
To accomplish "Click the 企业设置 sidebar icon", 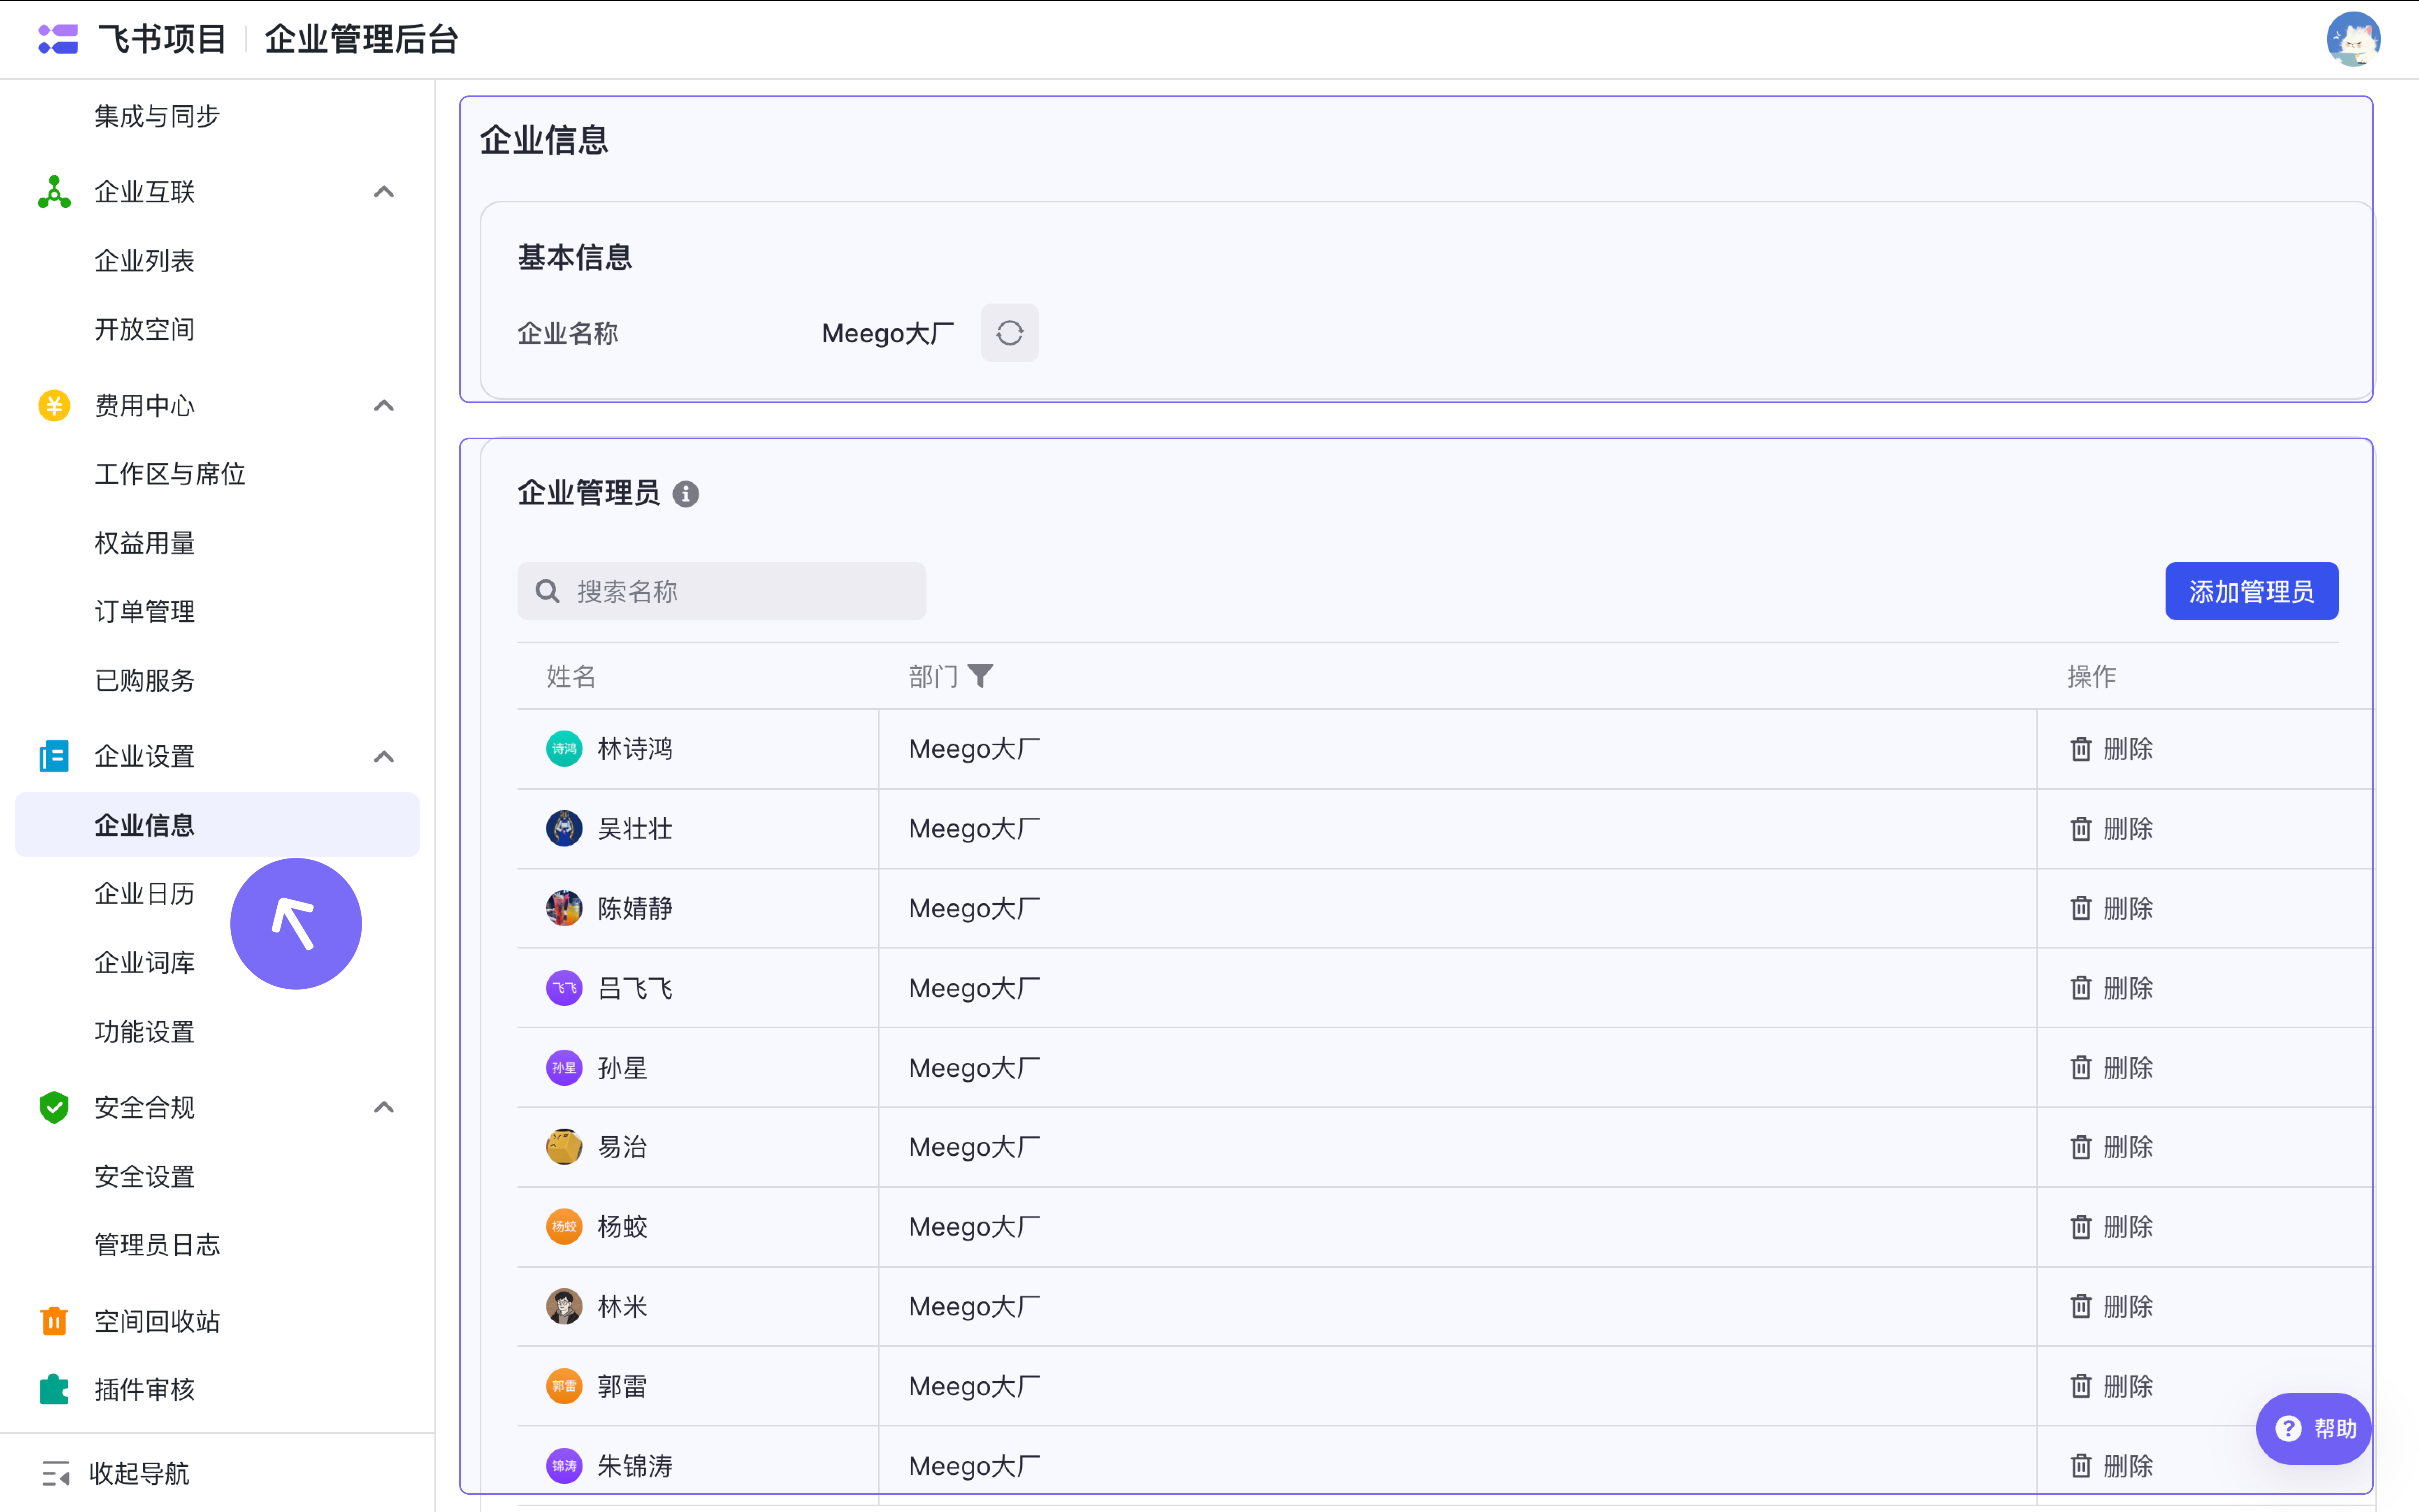I will (54, 756).
